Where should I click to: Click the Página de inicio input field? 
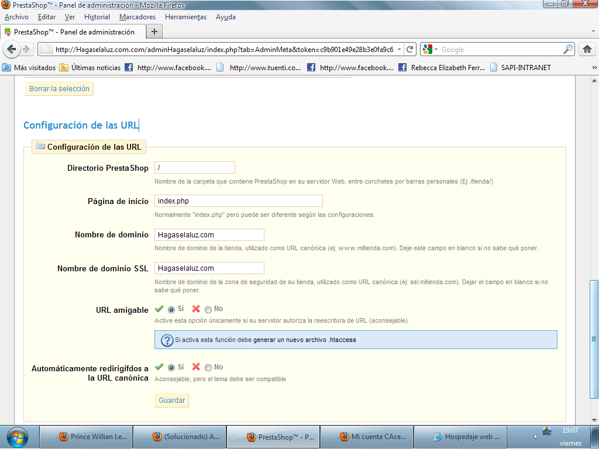pyautogui.click(x=239, y=201)
